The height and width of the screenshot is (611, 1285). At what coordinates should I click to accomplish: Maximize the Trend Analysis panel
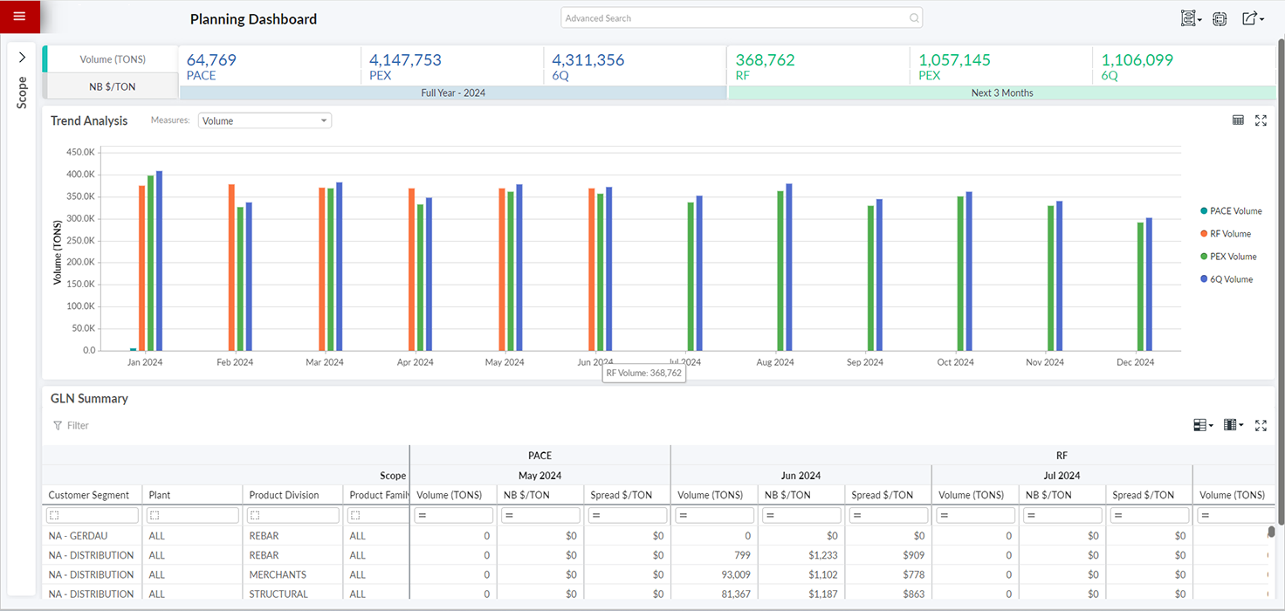pos(1261,120)
